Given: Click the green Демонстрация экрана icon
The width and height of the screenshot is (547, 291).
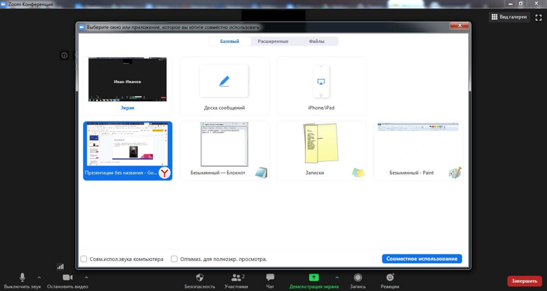Looking at the screenshot, I should coord(314,277).
